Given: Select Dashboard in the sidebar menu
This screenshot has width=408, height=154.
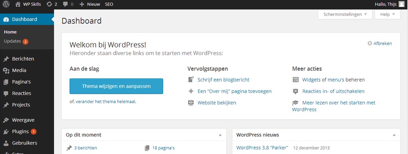Looking at the screenshot, I should coord(27,19).
